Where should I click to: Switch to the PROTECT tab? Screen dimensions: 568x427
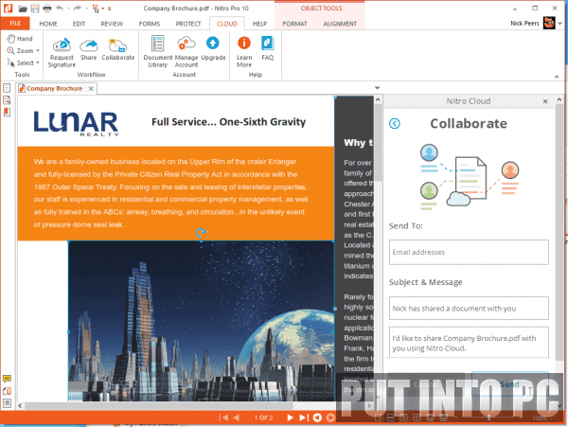pyautogui.click(x=188, y=24)
